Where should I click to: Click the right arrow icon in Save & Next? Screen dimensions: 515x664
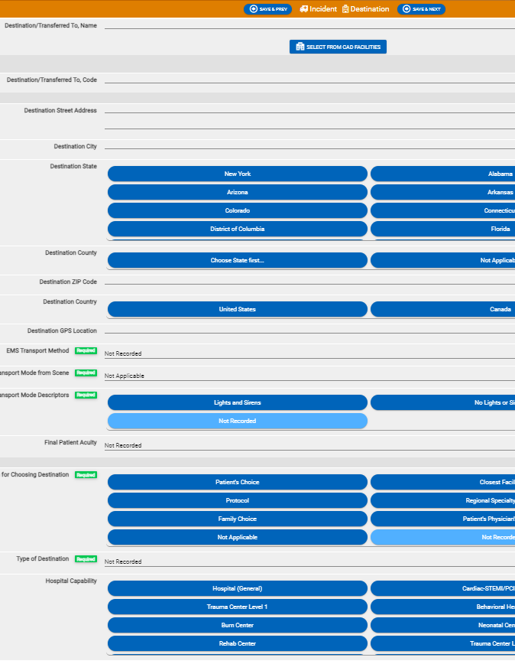click(406, 9)
